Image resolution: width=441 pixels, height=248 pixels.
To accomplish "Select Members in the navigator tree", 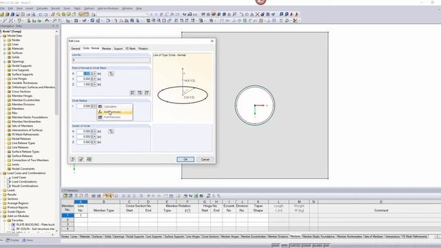I will 18,109.
